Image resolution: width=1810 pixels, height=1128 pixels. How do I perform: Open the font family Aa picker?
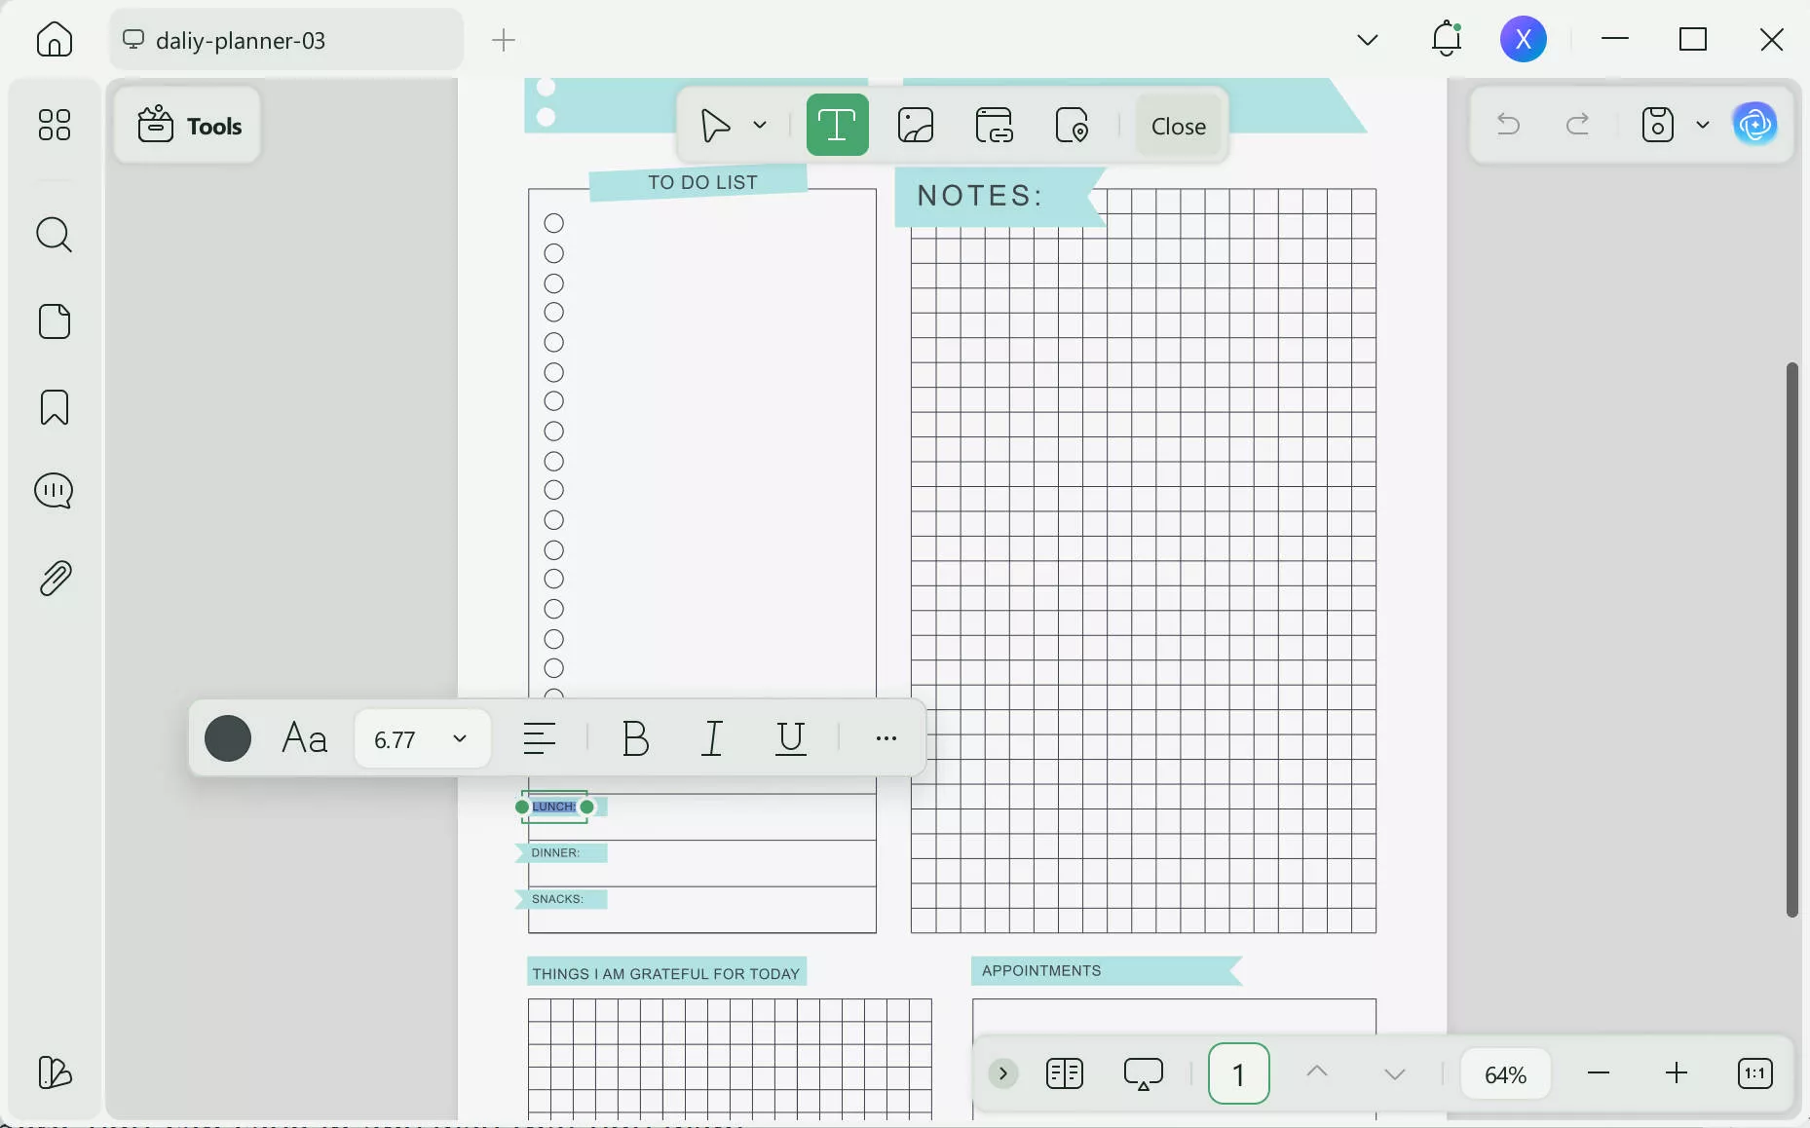[x=305, y=738]
